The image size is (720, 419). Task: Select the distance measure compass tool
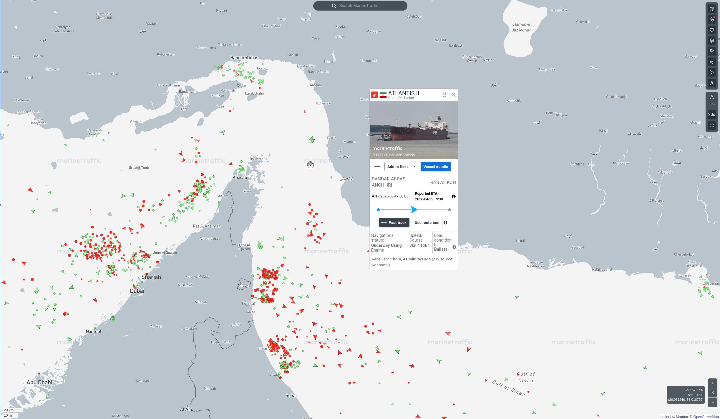click(x=711, y=83)
